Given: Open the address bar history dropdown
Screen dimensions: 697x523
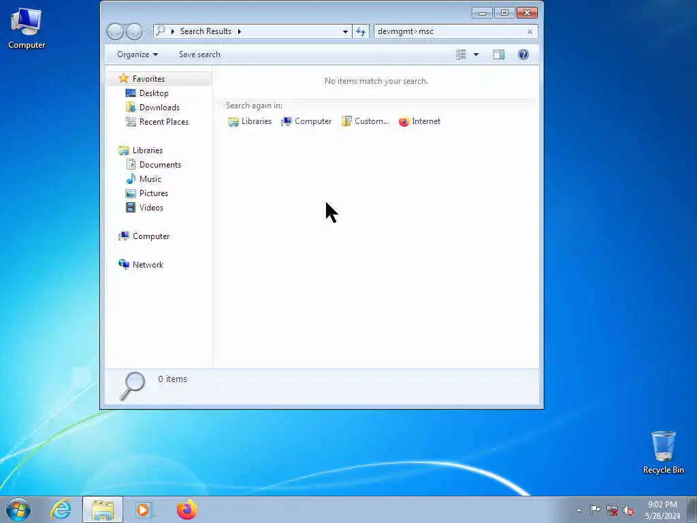Looking at the screenshot, I should pos(345,31).
